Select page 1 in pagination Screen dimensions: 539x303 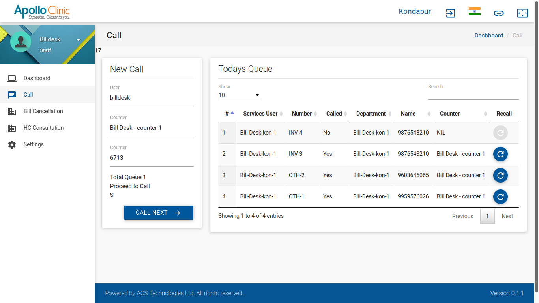click(x=487, y=216)
